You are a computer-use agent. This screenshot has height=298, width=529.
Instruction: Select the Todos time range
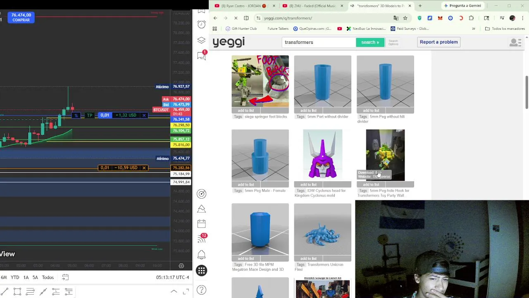pos(48,277)
